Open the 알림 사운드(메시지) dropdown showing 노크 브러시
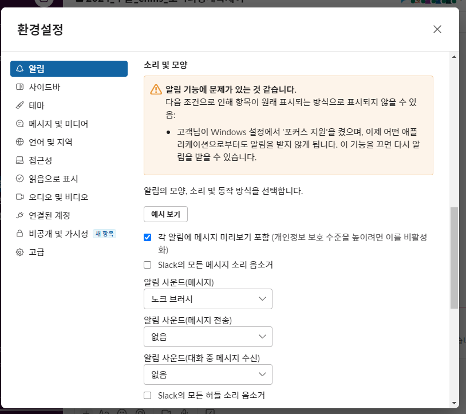The height and width of the screenshot is (414, 466). [208, 299]
